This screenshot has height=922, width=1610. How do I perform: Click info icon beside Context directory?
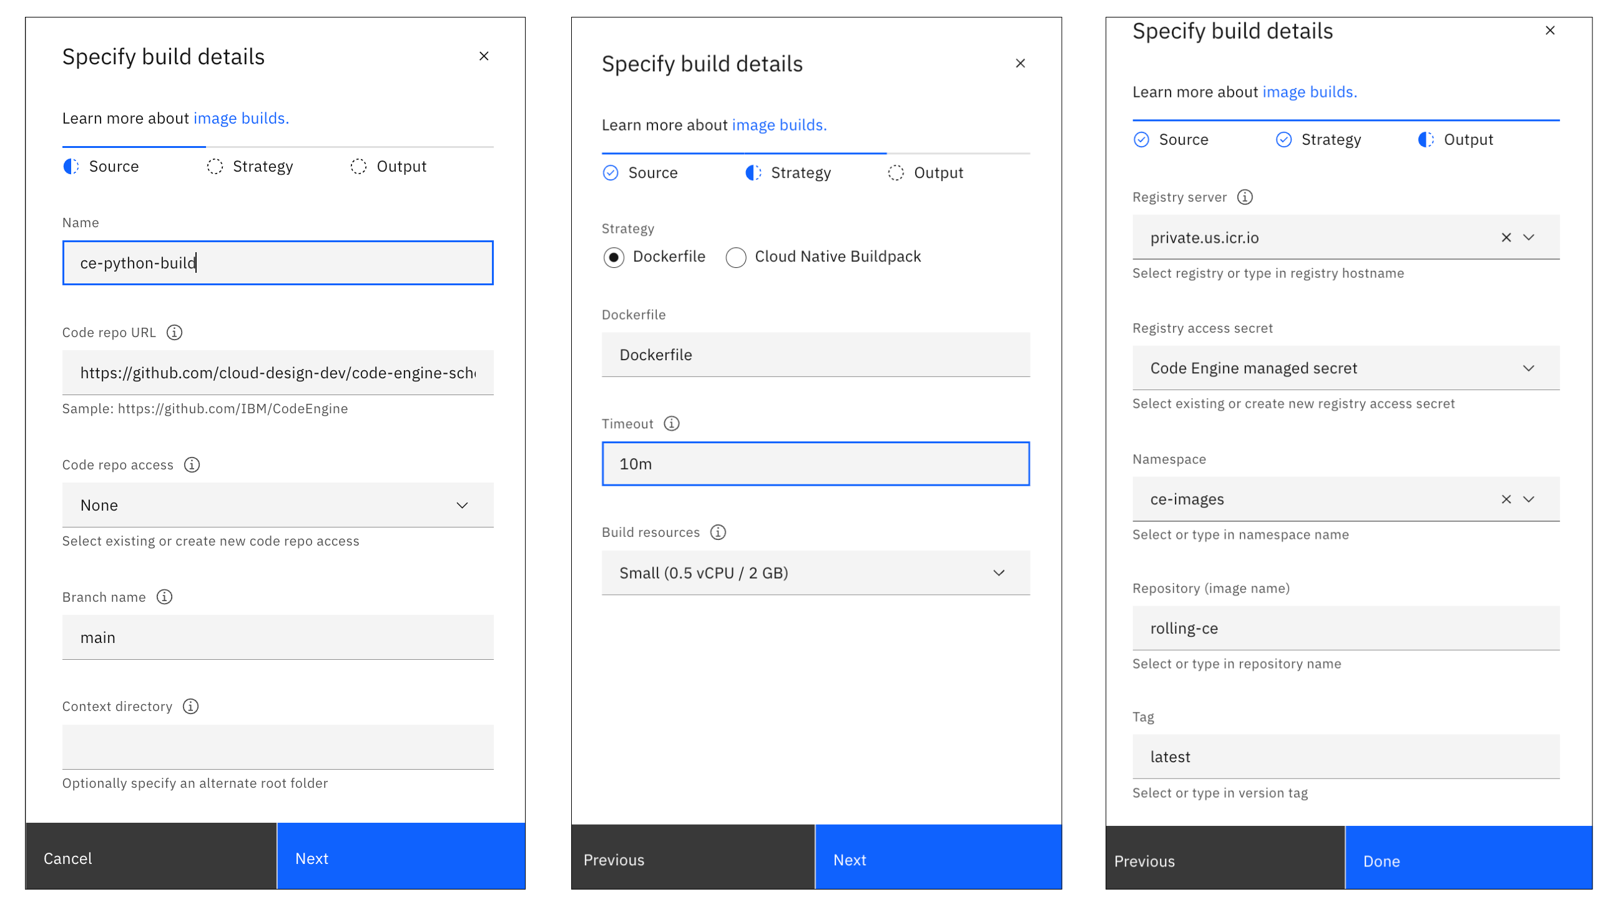[190, 707]
